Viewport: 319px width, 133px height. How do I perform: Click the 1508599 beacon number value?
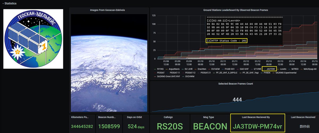pyautogui.click(x=109, y=127)
